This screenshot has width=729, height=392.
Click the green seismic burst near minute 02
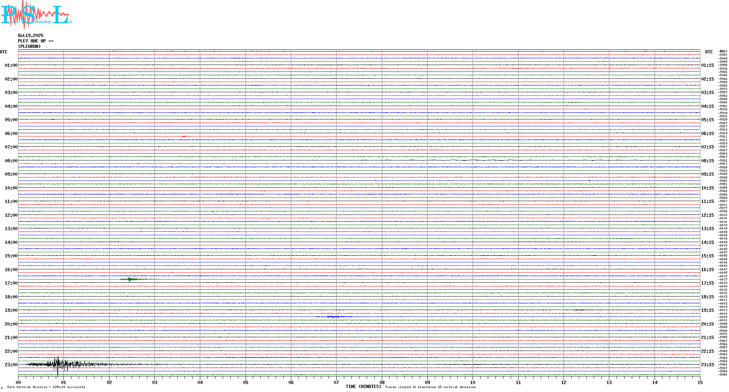tap(129, 279)
